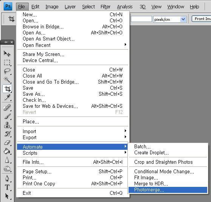Open the Filter menu

click(x=105, y=6)
